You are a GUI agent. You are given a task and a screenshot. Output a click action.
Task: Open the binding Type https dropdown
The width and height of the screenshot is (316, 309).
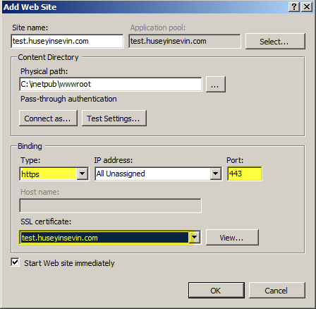coord(83,174)
